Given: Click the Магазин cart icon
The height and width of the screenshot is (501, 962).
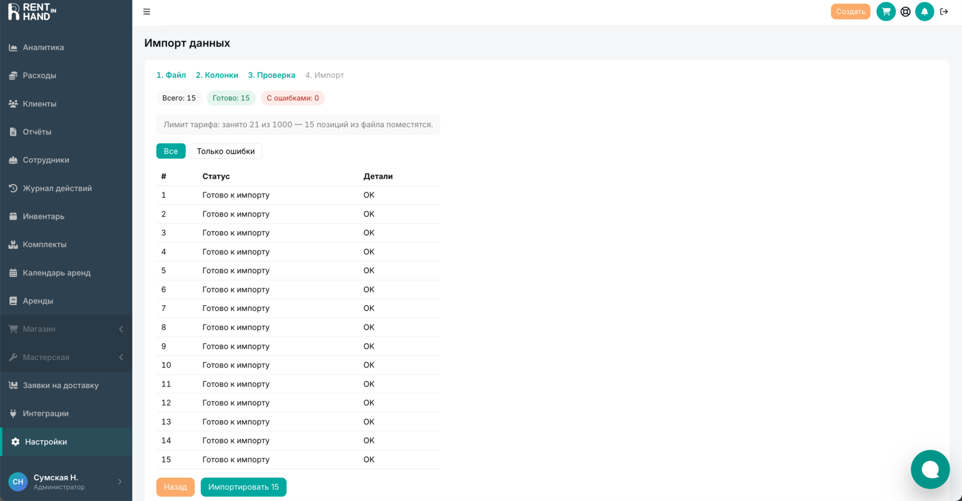Looking at the screenshot, I should click(x=13, y=329).
